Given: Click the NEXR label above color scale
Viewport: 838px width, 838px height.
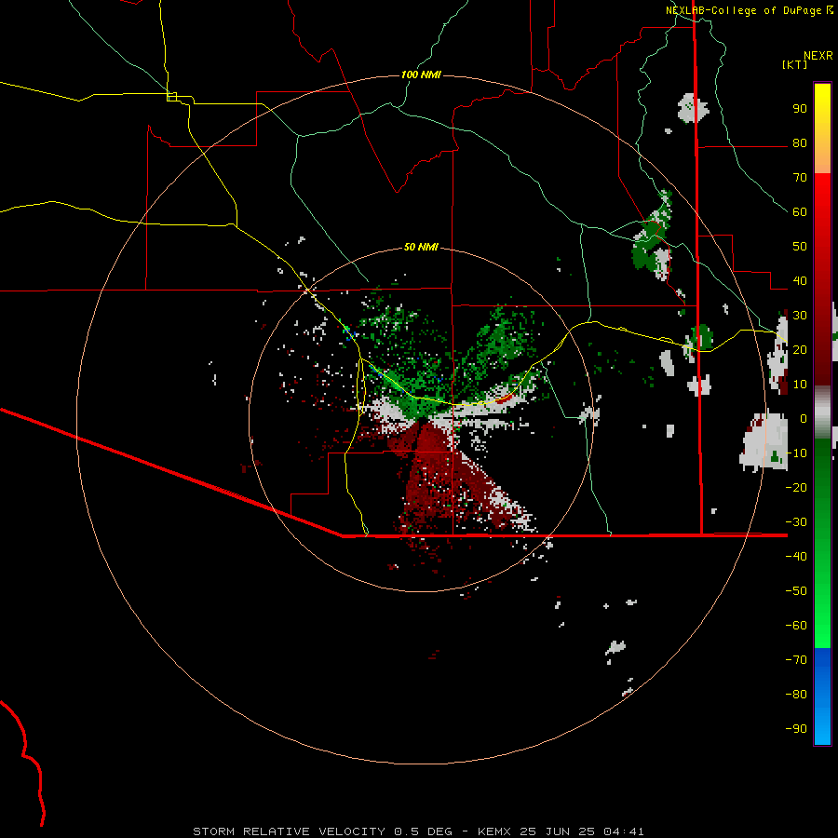Looking at the screenshot, I should [x=818, y=56].
